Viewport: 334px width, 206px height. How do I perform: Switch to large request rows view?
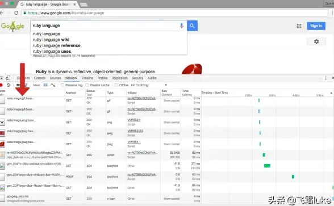pyautogui.click(x=45, y=85)
